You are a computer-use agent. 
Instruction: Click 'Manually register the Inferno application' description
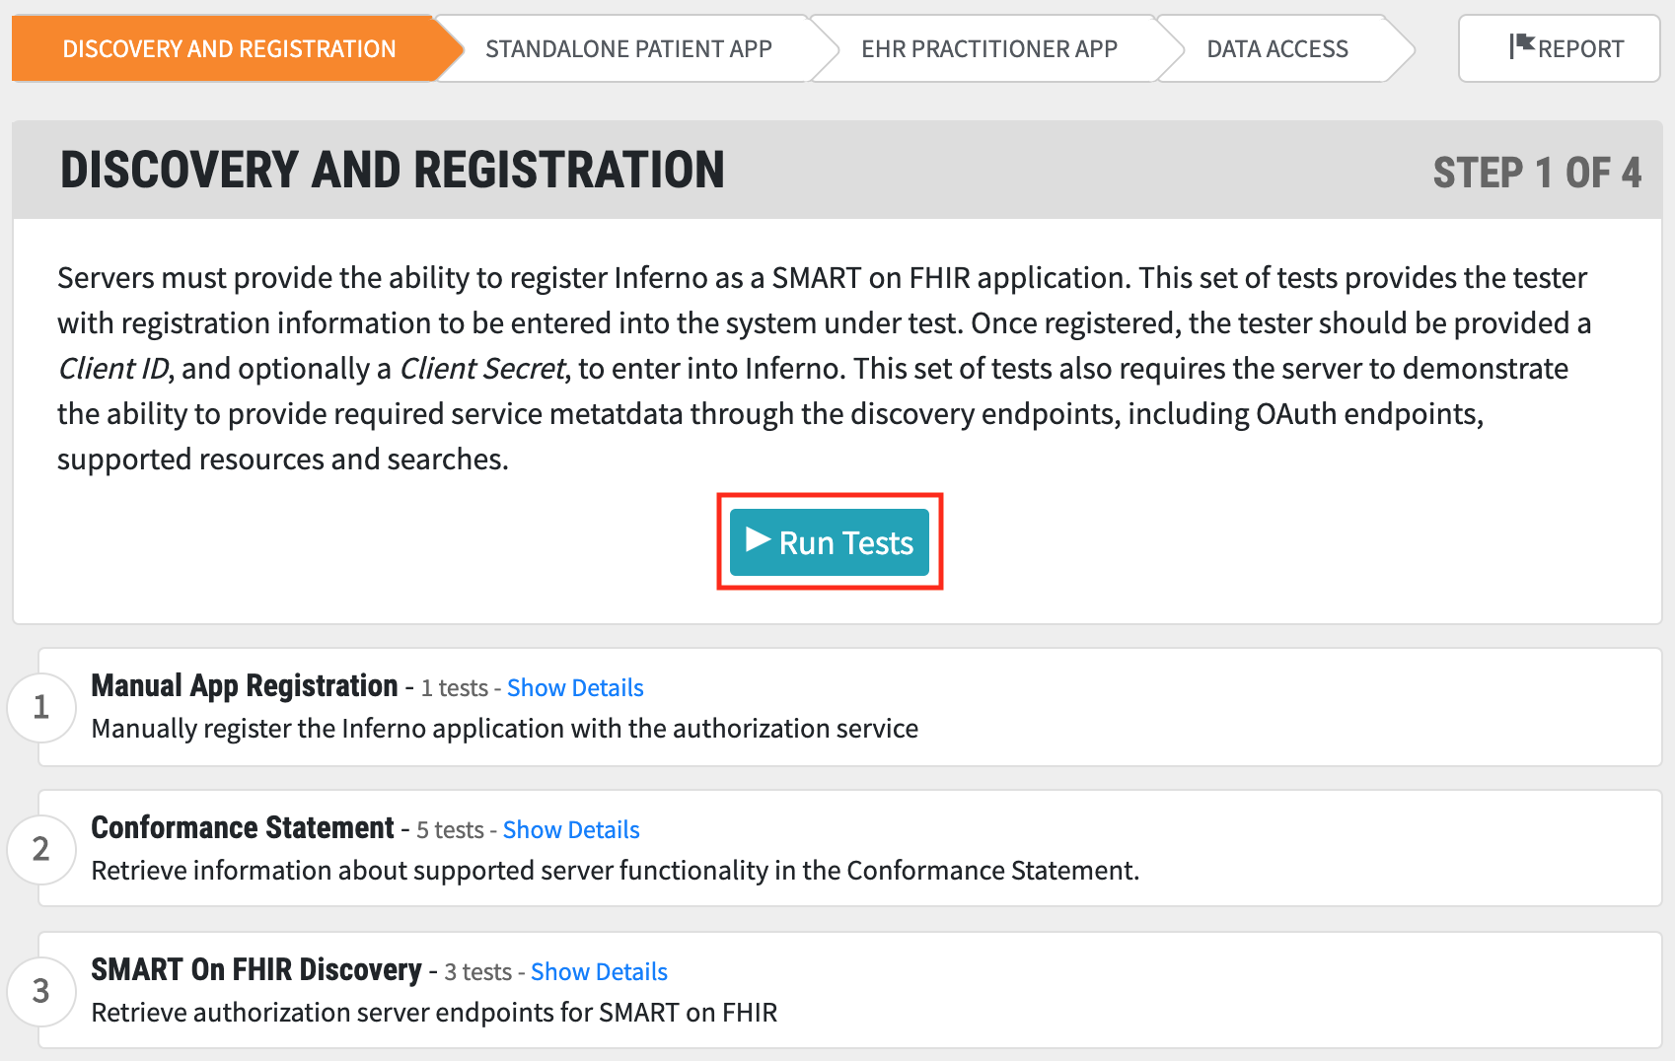pyautogui.click(x=505, y=729)
